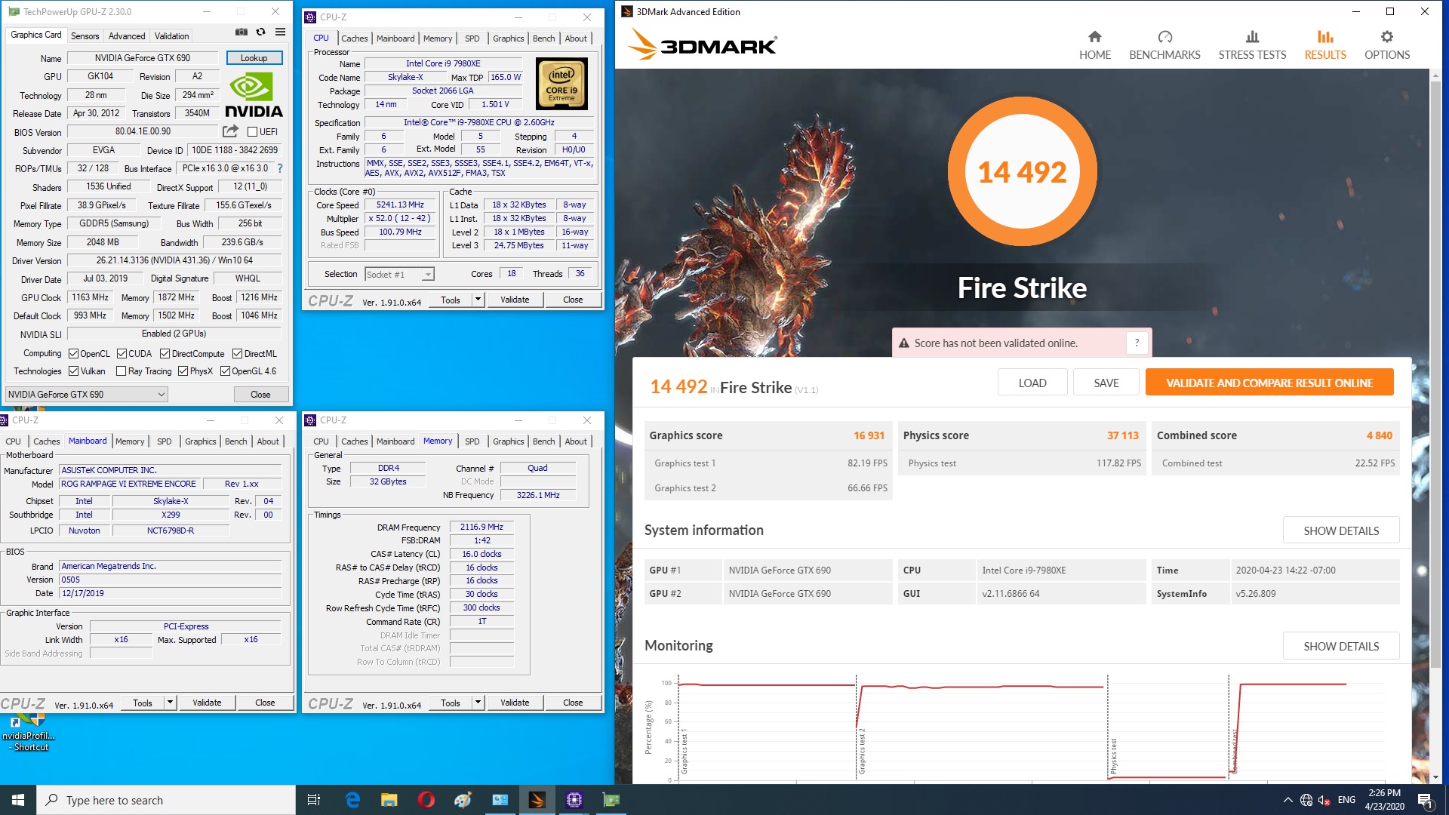Show details for System information
This screenshot has height=815, width=1449.
tap(1341, 531)
